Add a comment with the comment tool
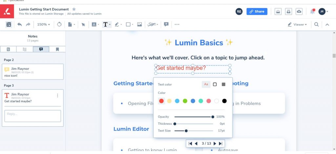This screenshot has width=336, height=154. click(166, 24)
